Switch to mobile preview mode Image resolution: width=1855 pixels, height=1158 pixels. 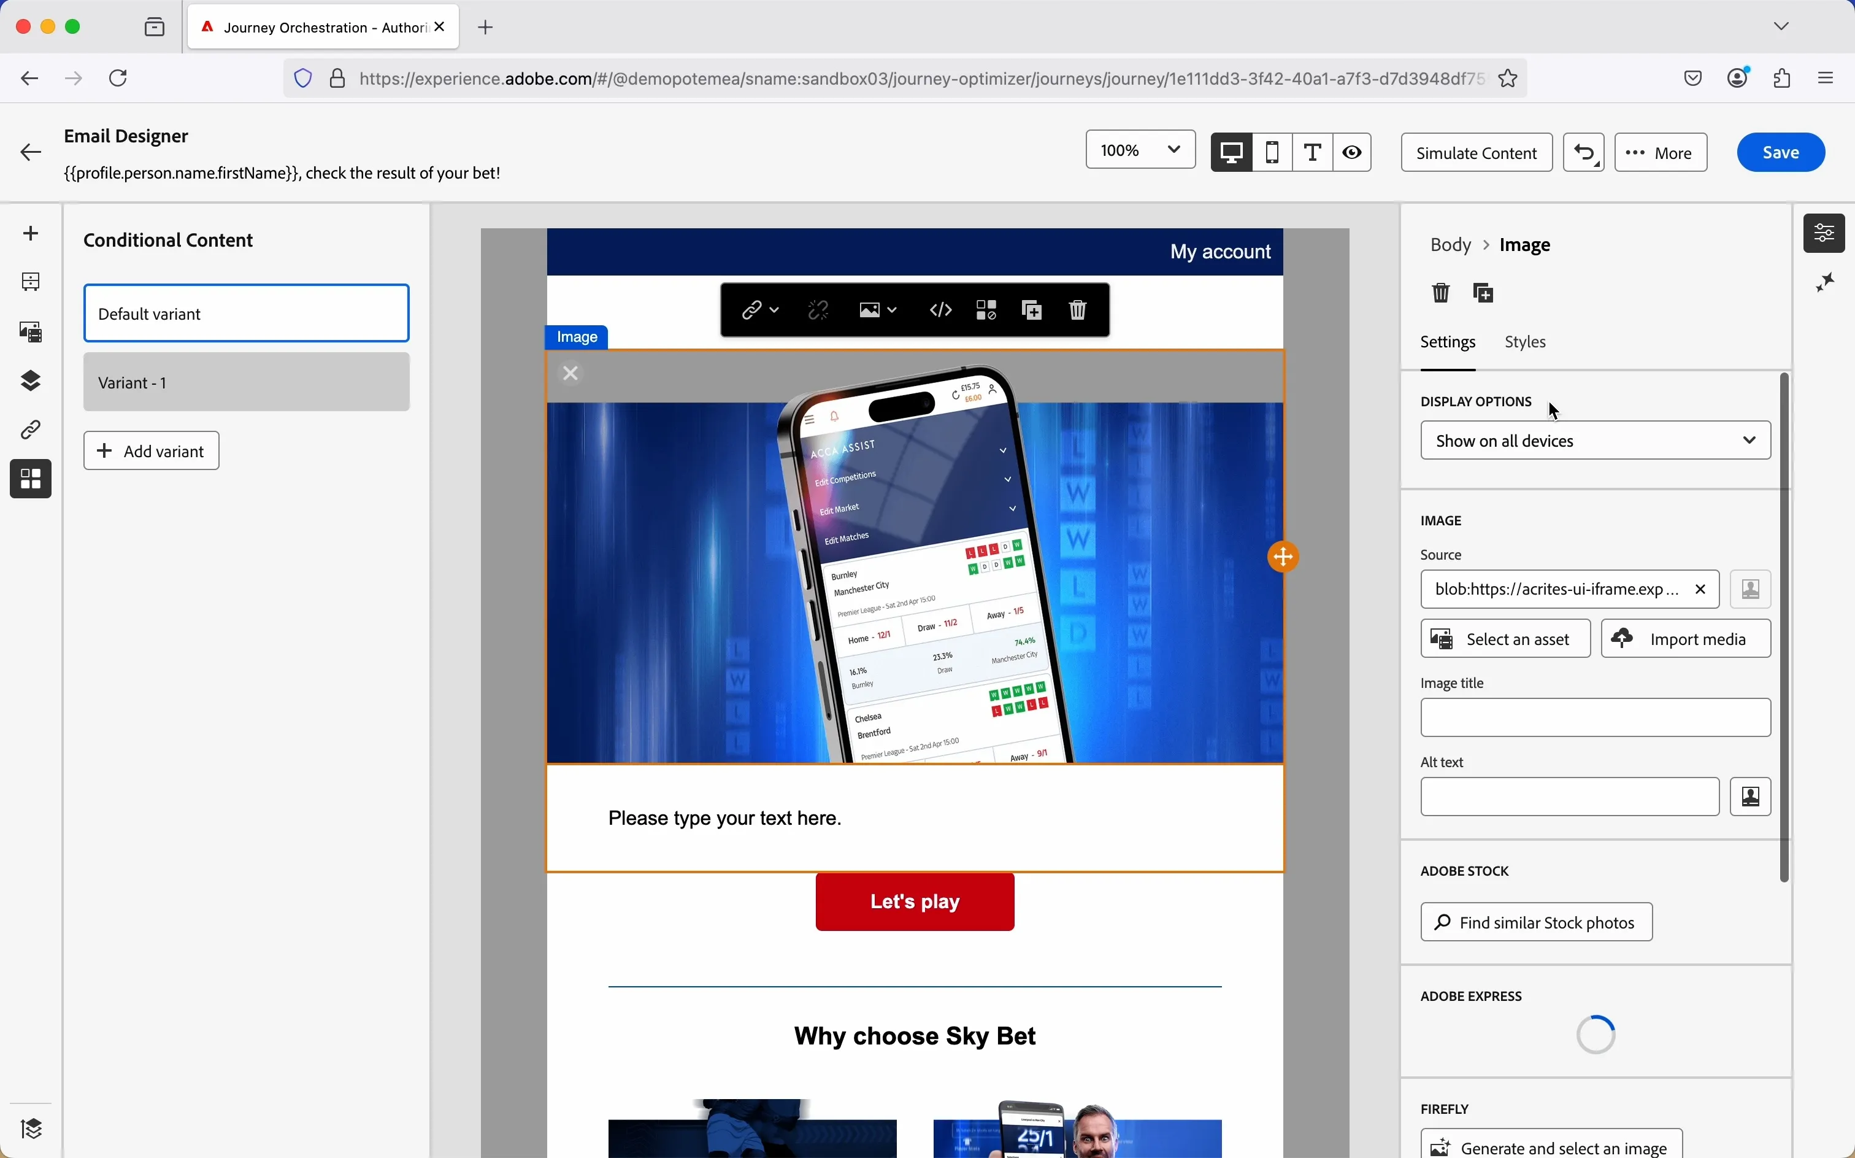coord(1272,152)
